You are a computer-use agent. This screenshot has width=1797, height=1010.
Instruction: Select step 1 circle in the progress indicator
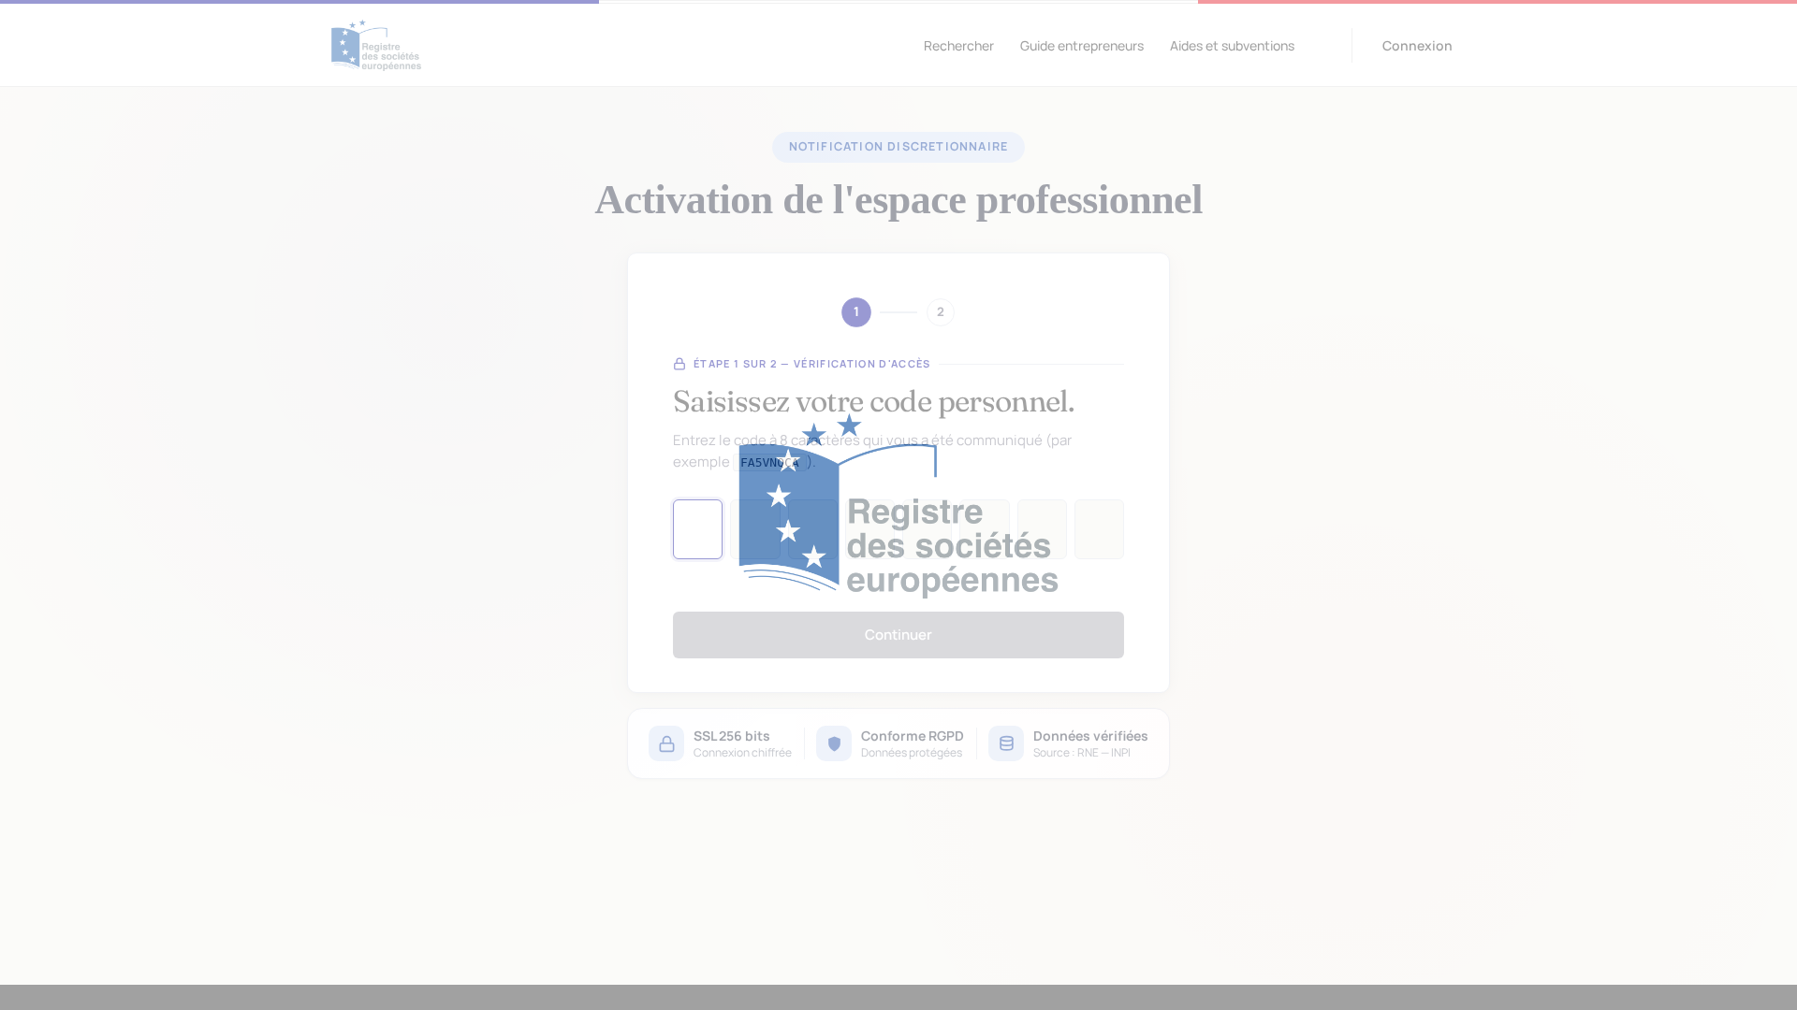click(x=856, y=312)
